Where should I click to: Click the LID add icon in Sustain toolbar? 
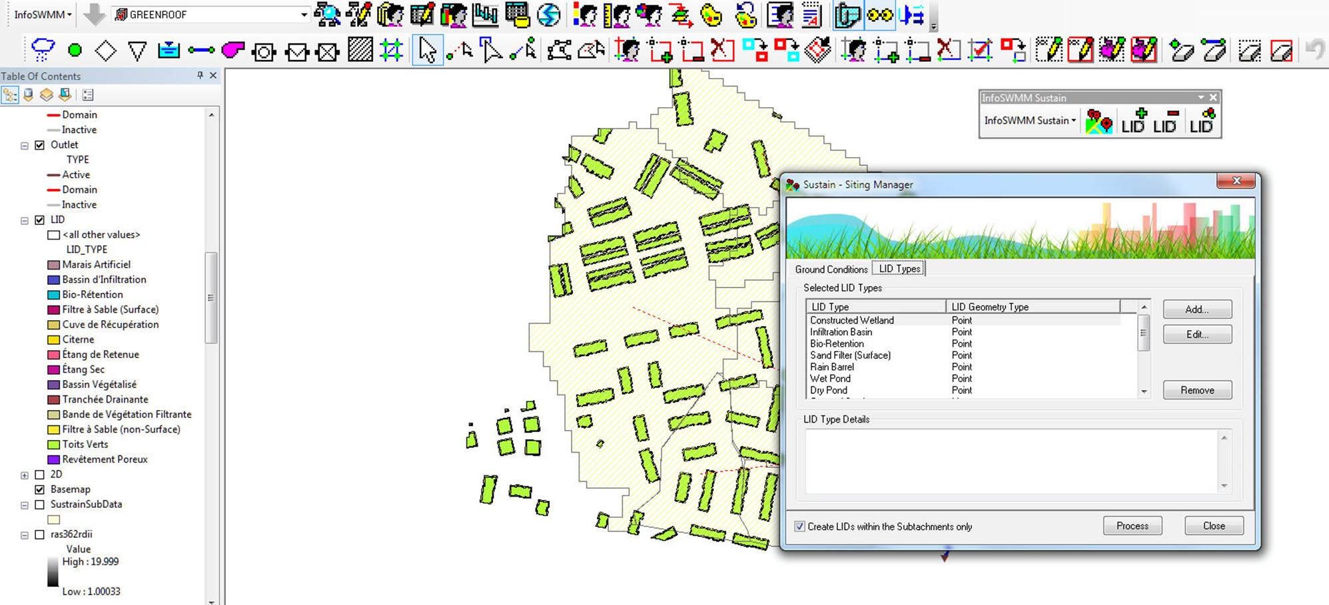1133,122
